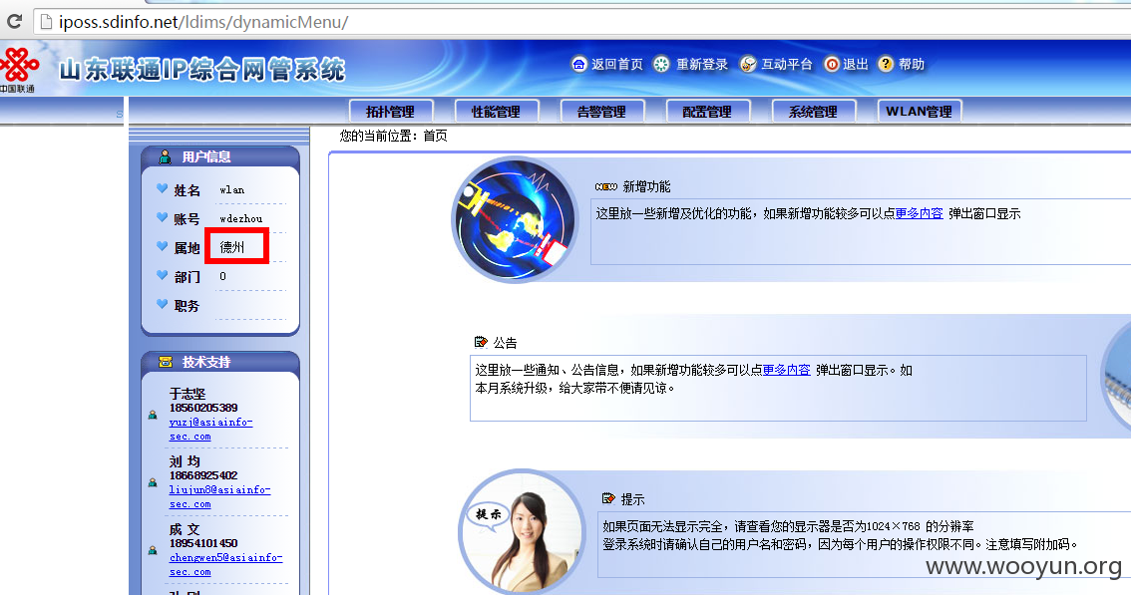
Task: Click the phone number 18560205389
Action: coord(203,408)
